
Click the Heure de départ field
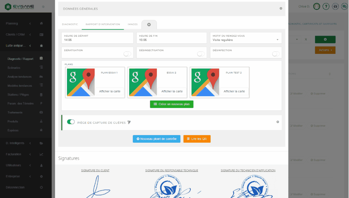coord(97,40)
